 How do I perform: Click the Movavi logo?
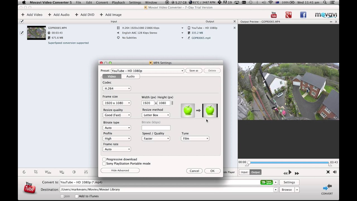coord(326,15)
